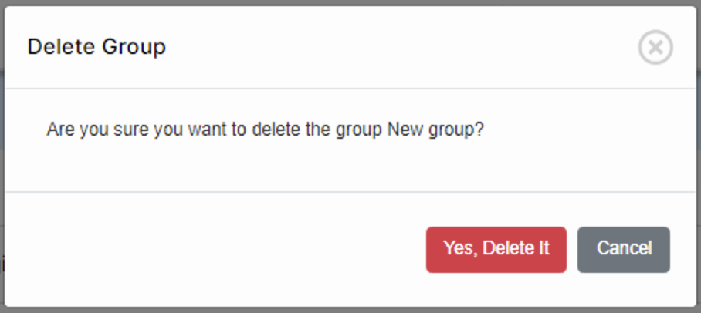Viewport: 701px width, 313px height.
Task: Confirm deletion of the New group
Action: point(496,249)
